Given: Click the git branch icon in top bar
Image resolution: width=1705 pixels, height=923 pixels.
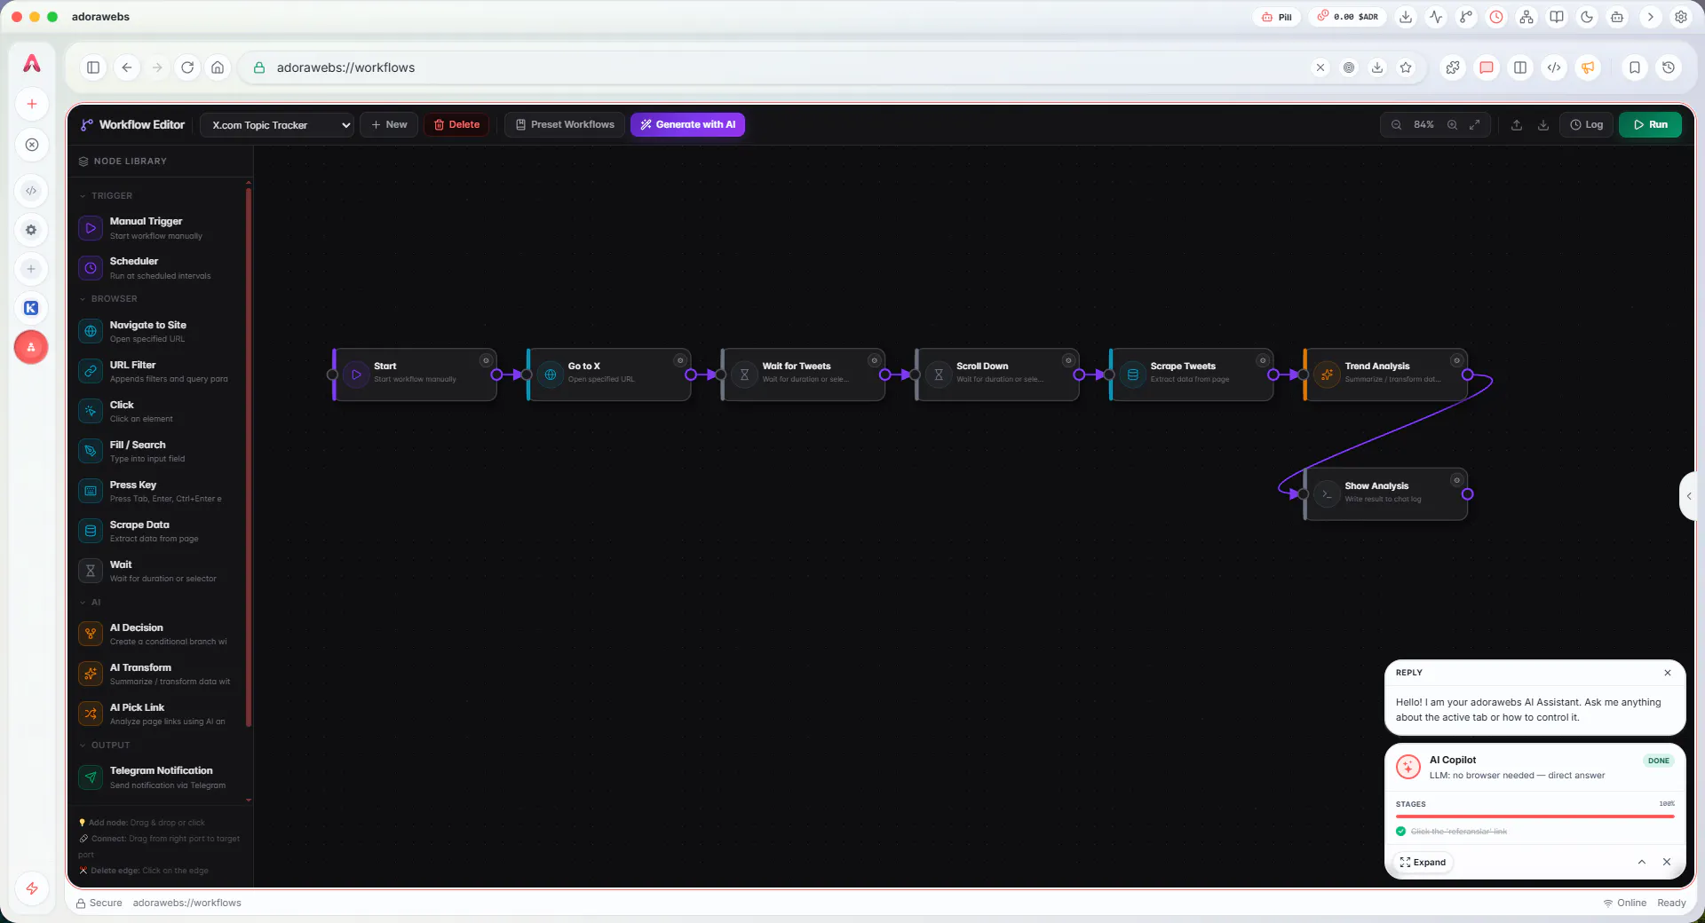Looking at the screenshot, I should 1466,17.
